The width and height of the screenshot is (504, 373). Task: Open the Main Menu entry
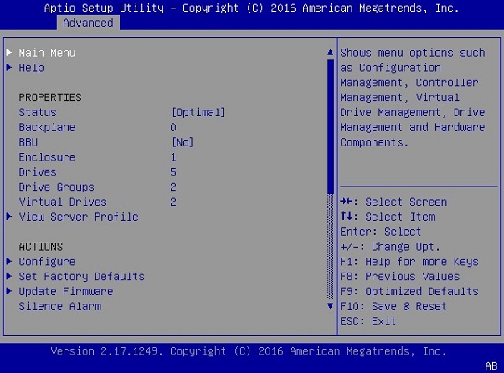[47, 53]
